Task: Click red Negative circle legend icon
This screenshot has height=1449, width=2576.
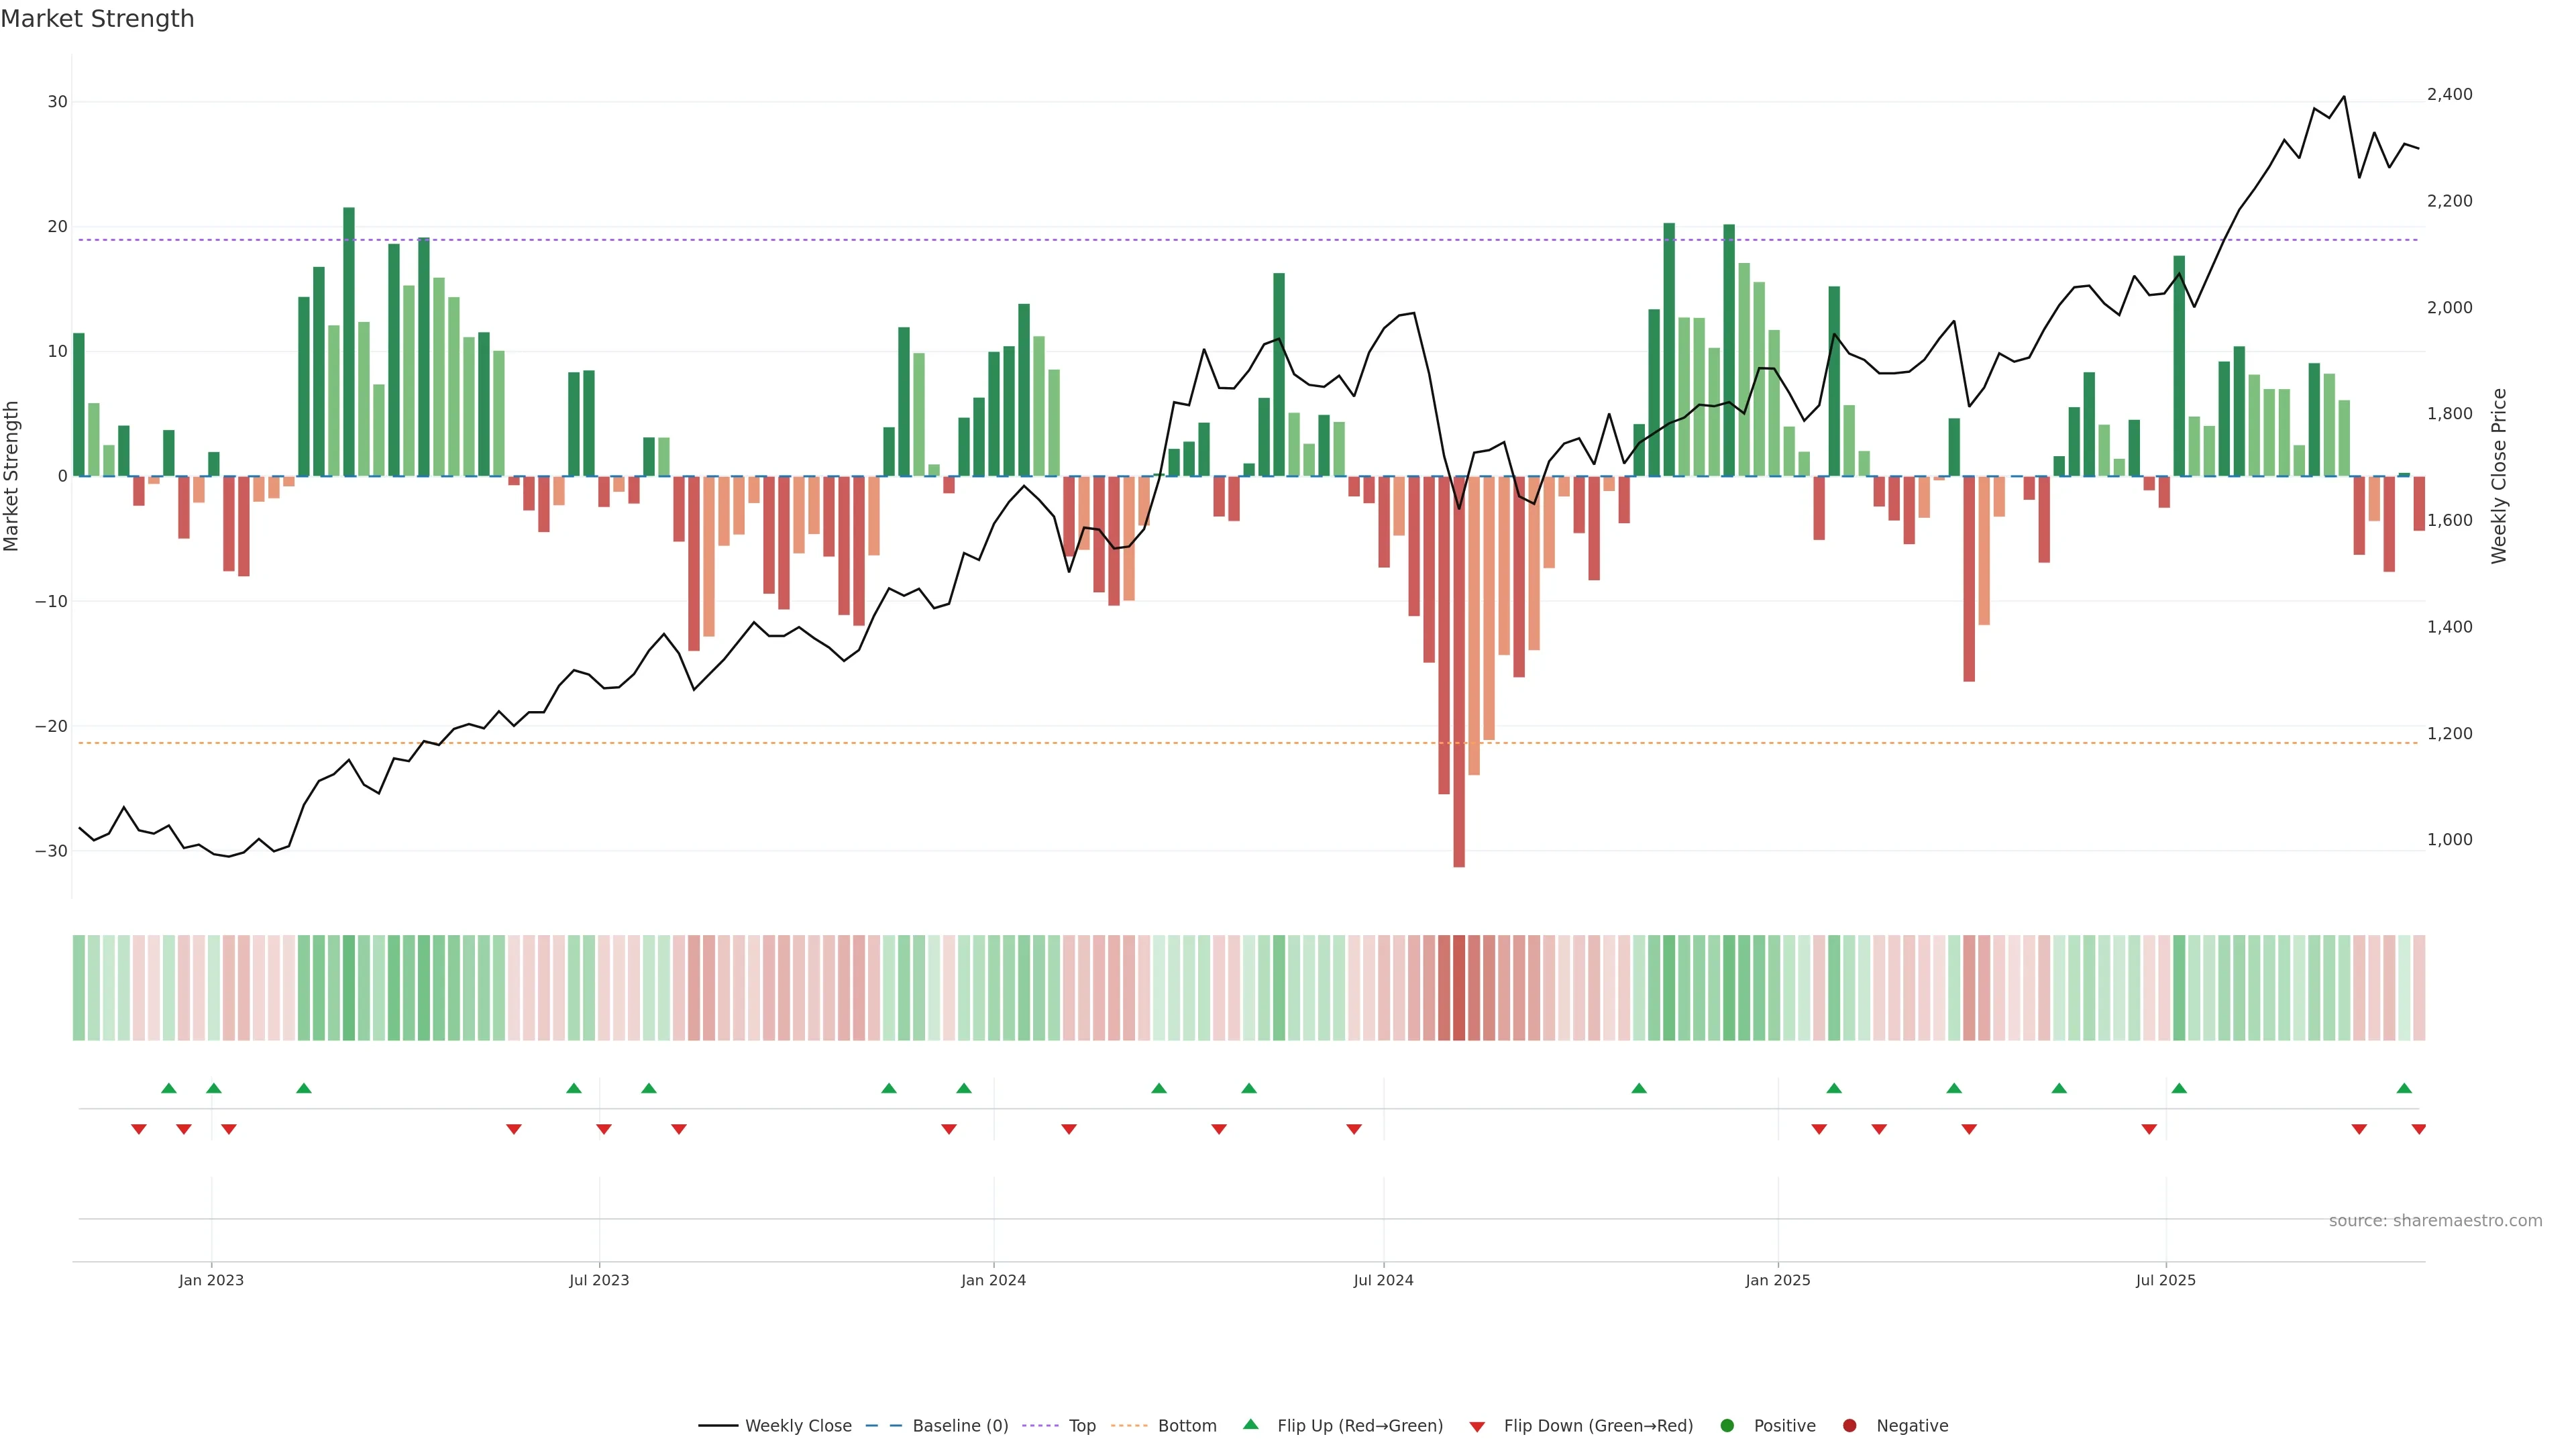Action: click(1849, 1426)
